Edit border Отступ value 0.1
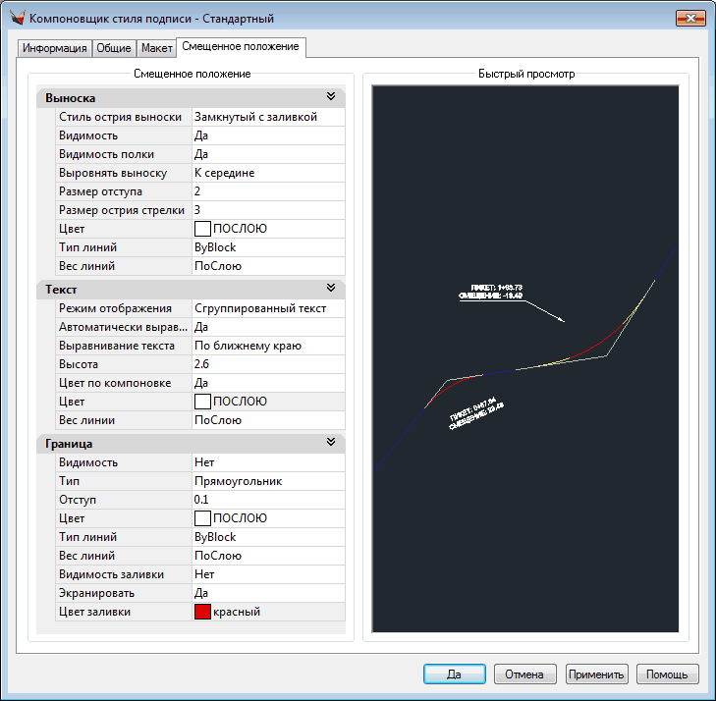 (268, 500)
